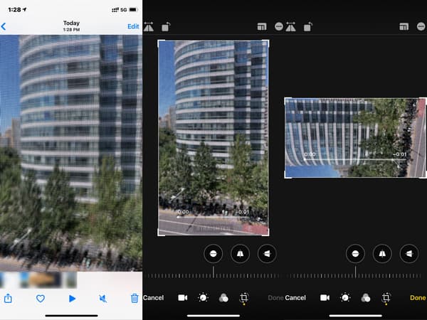427x320 pixels.
Task: Switch to the Filters tab in middle editor
Action: [223, 298]
